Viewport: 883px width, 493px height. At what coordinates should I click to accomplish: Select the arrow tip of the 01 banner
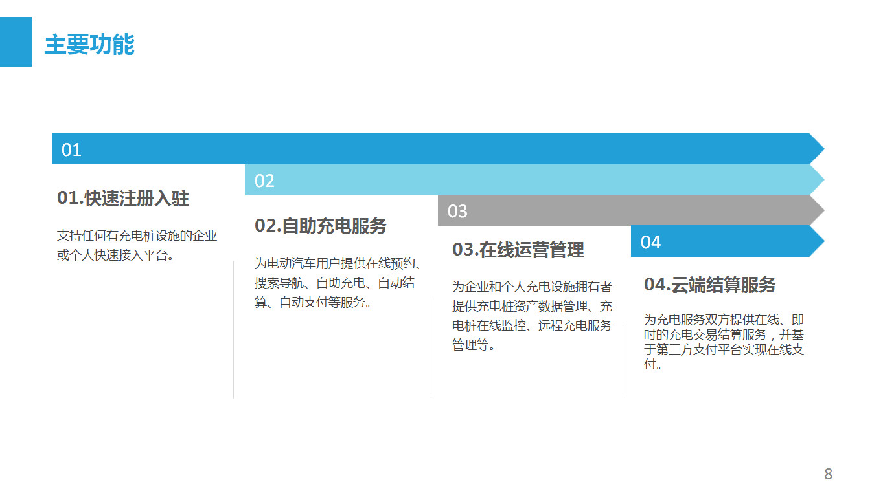tap(817, 149)
